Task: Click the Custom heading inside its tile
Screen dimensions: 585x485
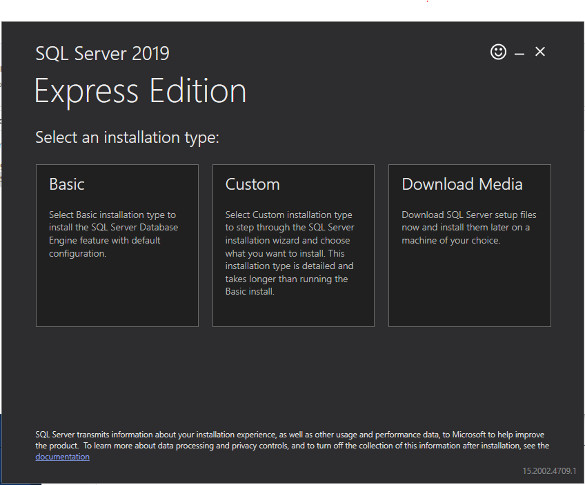Action: (252, 184)
